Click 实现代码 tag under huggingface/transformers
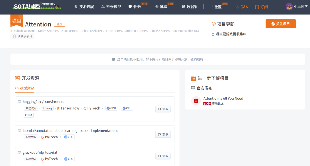Viewport: 310px width, 166px height. click(x=31, y=108)
